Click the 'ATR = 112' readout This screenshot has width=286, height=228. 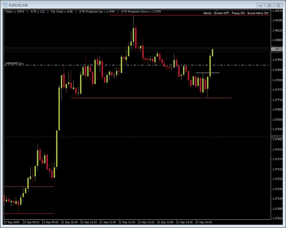point(38,12)
